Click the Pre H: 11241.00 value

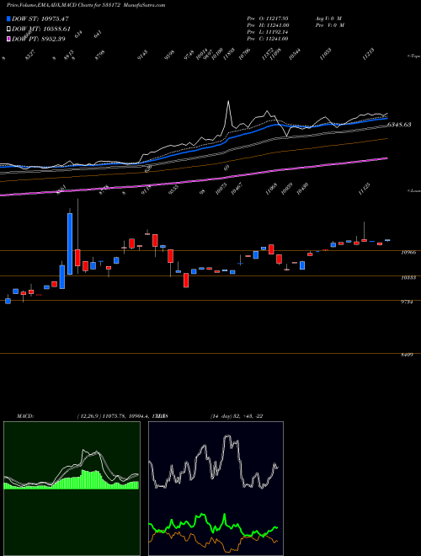(x=269, y=25)
